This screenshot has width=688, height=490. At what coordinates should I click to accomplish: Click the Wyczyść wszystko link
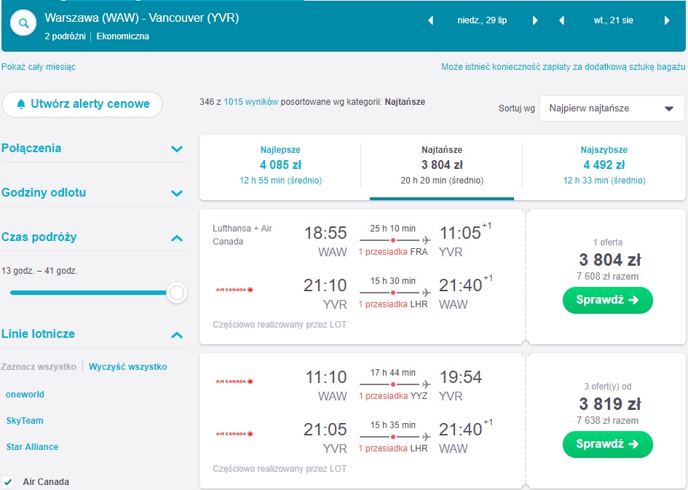point(127,367)
